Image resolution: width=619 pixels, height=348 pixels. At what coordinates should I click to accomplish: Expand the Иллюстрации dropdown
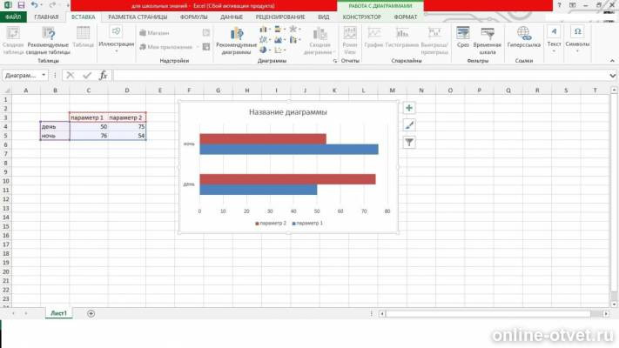116,39
